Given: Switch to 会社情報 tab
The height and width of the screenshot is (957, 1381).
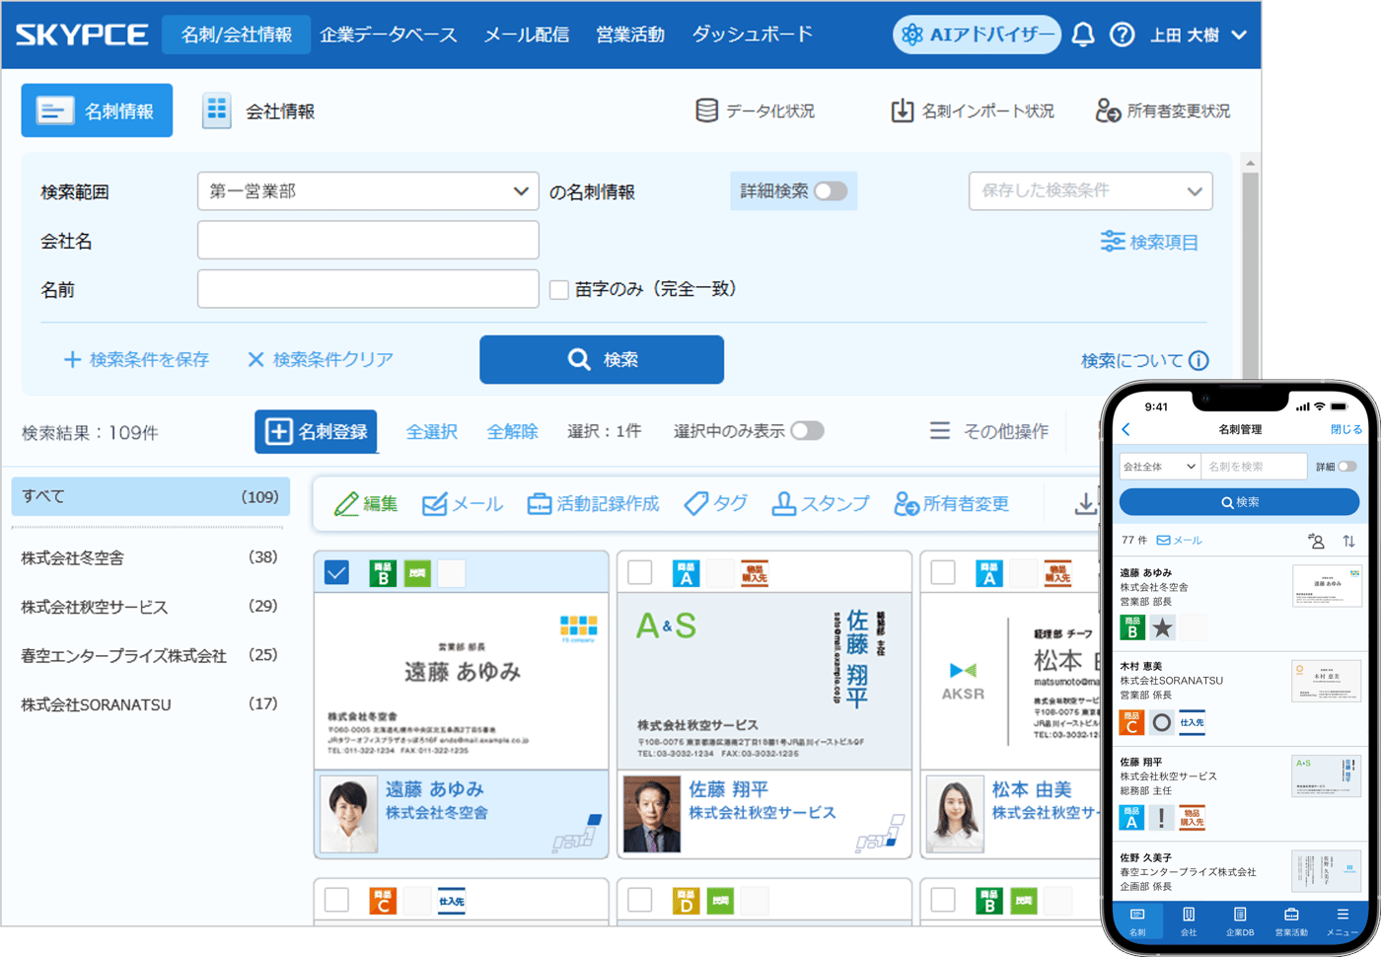Looking at the screenshot, I should [258, 110].
